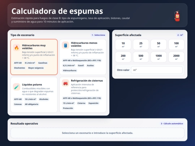Select Hidrocarburos muy volátiles scenario card
The width and height of the screenshot is (195, 146).
tap(34, 57)
